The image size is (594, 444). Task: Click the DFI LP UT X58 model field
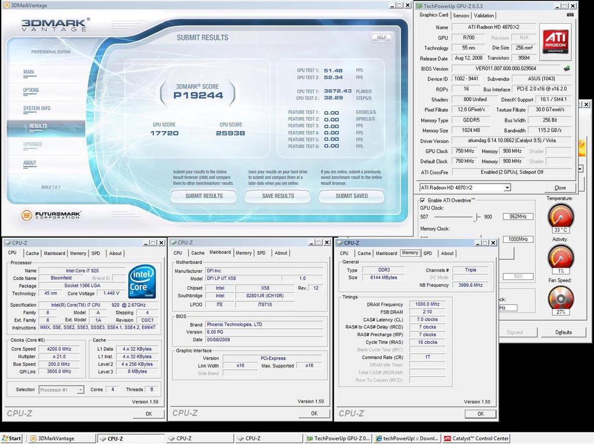pyautogui.click(x=243, y=278)
